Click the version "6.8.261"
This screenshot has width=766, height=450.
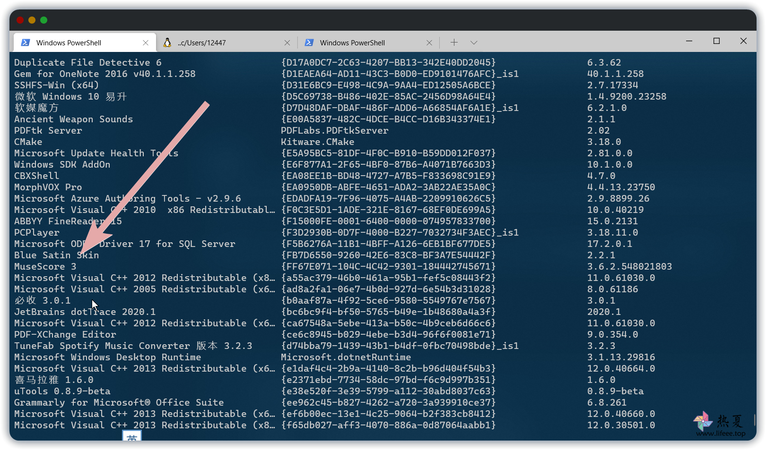(607, 402)
